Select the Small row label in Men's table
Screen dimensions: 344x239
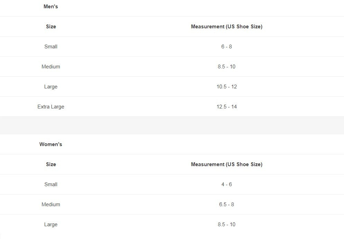(x=51, y=47)
